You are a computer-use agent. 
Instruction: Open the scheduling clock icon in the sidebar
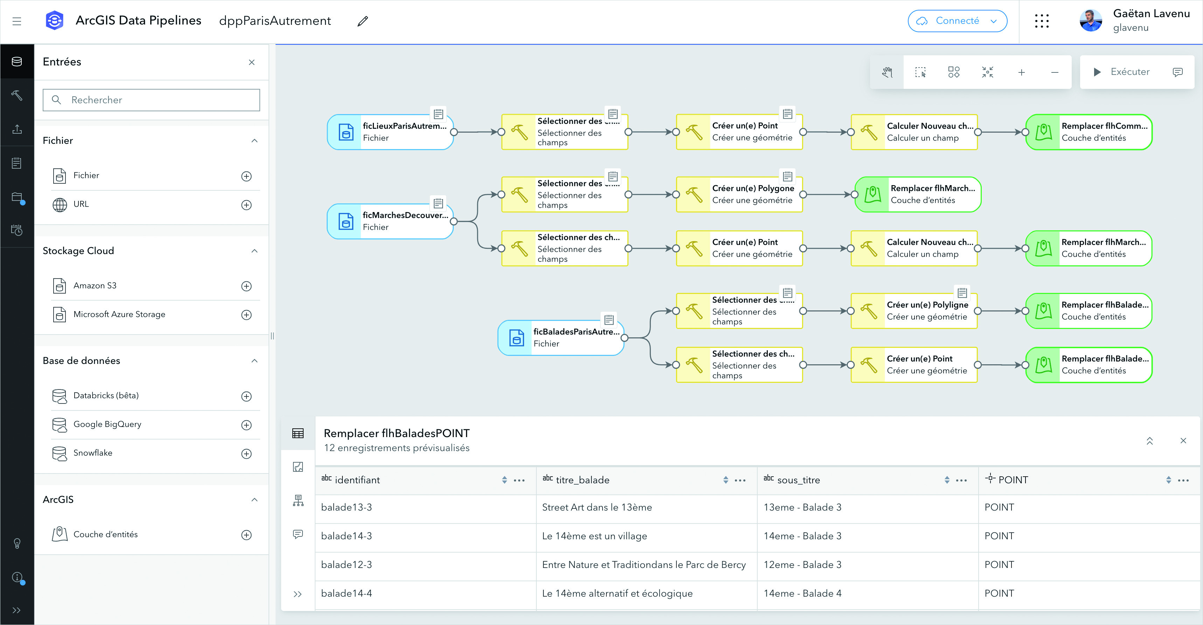point(17,230)
